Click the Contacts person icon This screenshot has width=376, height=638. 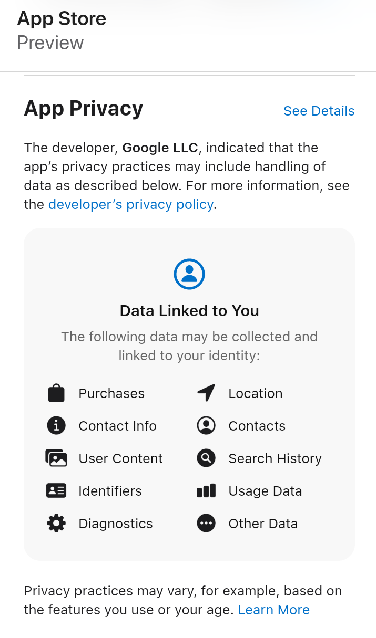point(206,426)
